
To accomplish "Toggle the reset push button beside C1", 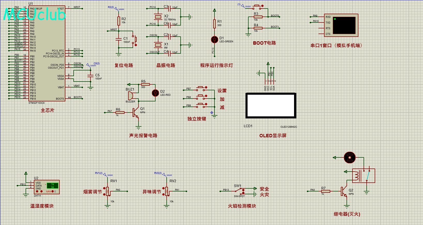I will pos(135,39).
